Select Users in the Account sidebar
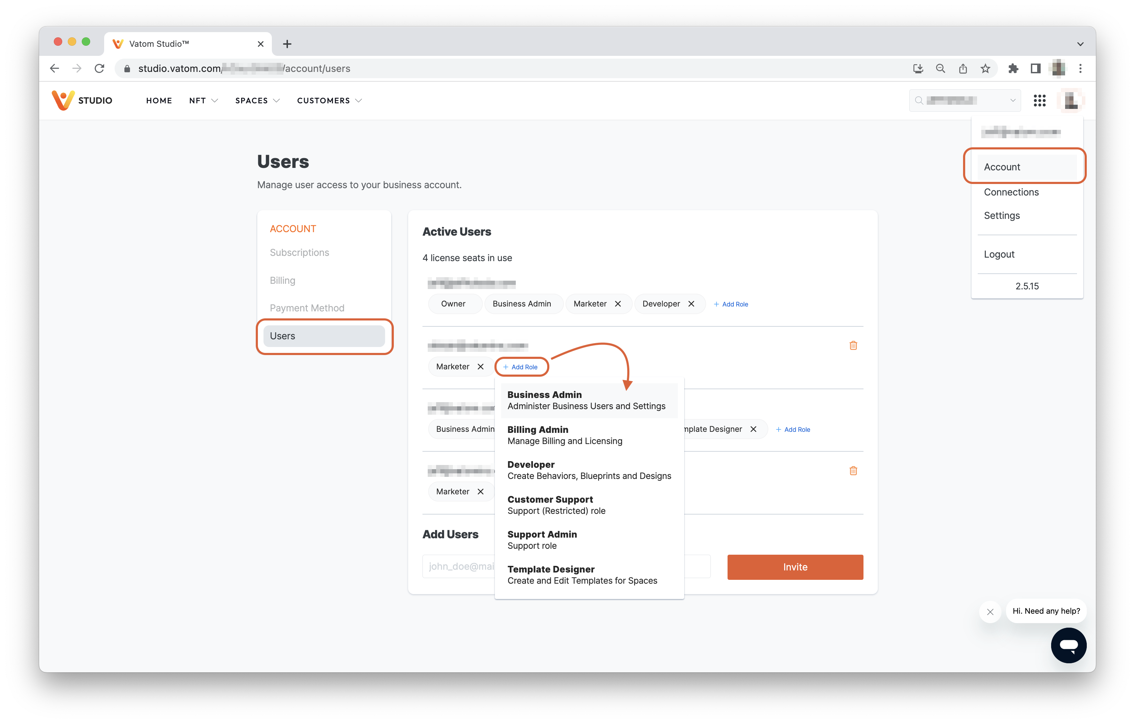This screenshot has width=1135, height=724. (x=324, y=336)
